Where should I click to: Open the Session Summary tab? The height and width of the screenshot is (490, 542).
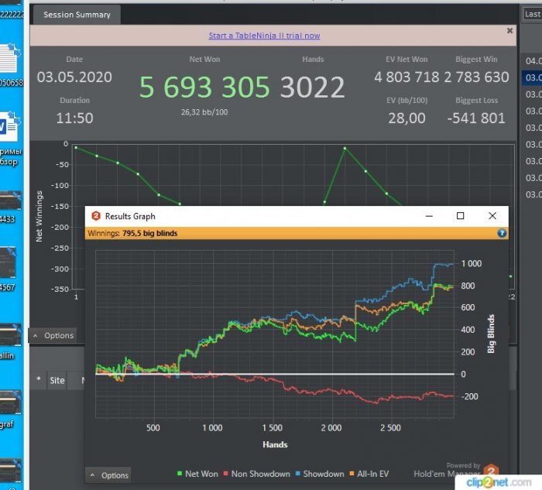click(x=77, y=15)
